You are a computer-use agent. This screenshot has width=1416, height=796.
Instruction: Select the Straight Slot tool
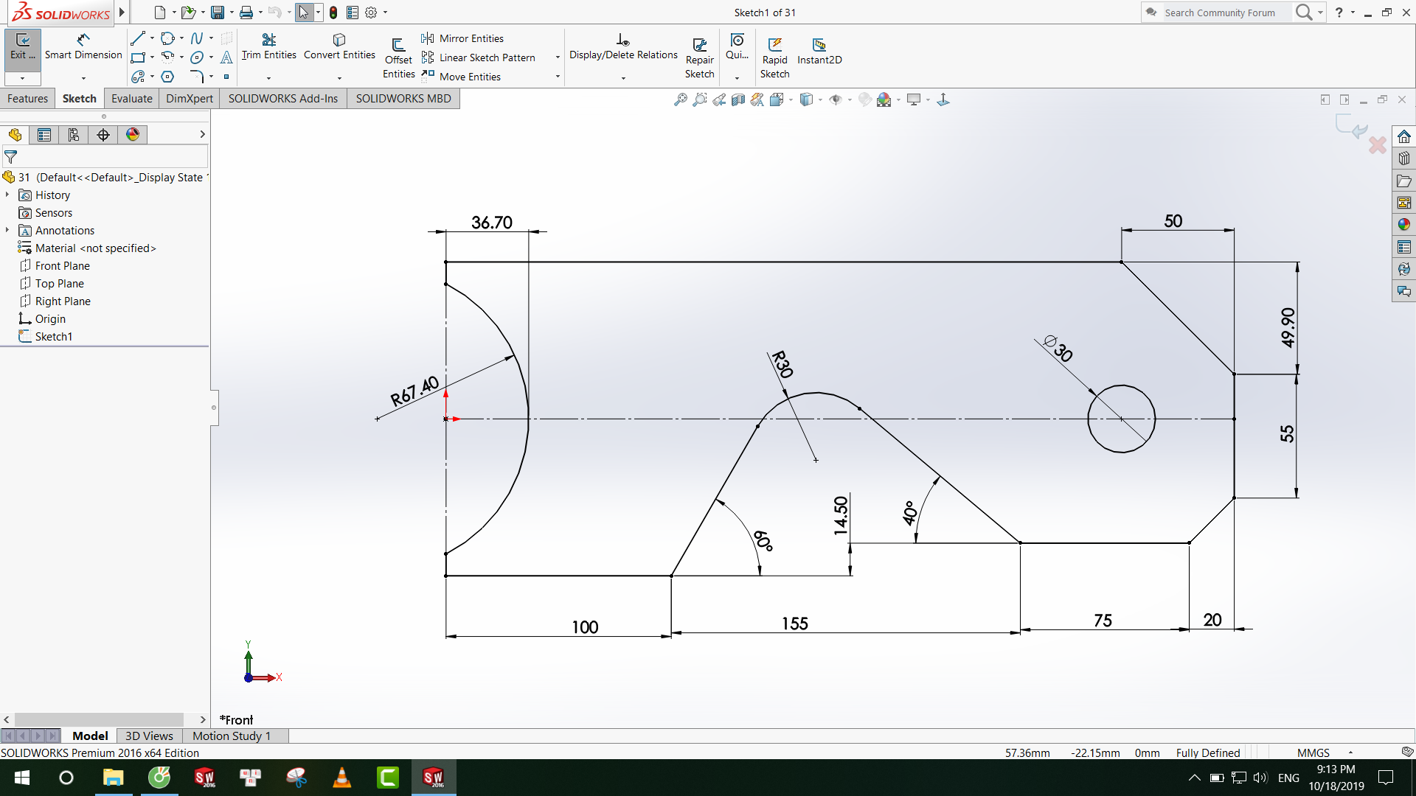(x=138, y=77)
